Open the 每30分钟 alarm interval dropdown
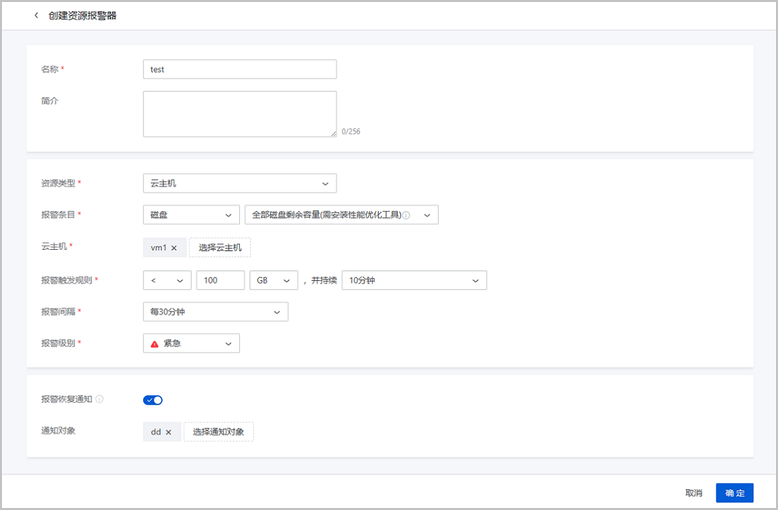778x510 pixels. [x=215, y=312]
